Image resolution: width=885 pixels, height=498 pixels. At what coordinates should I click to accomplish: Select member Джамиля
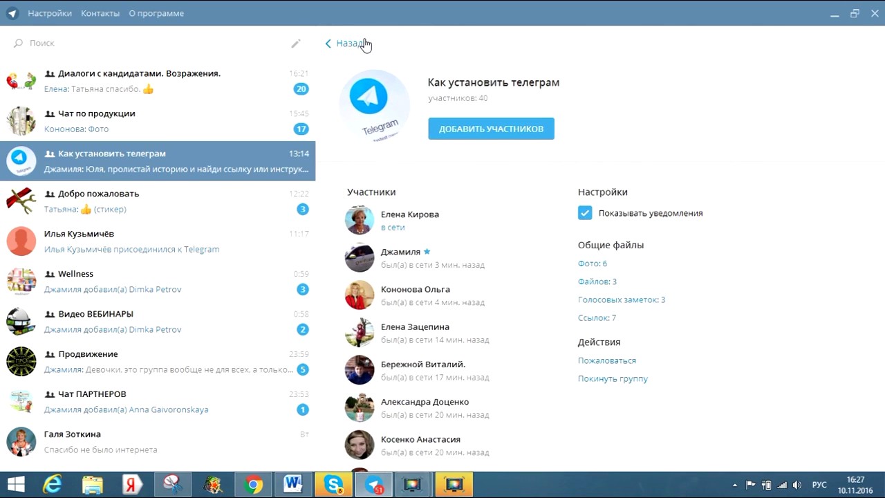pos(449,258)
